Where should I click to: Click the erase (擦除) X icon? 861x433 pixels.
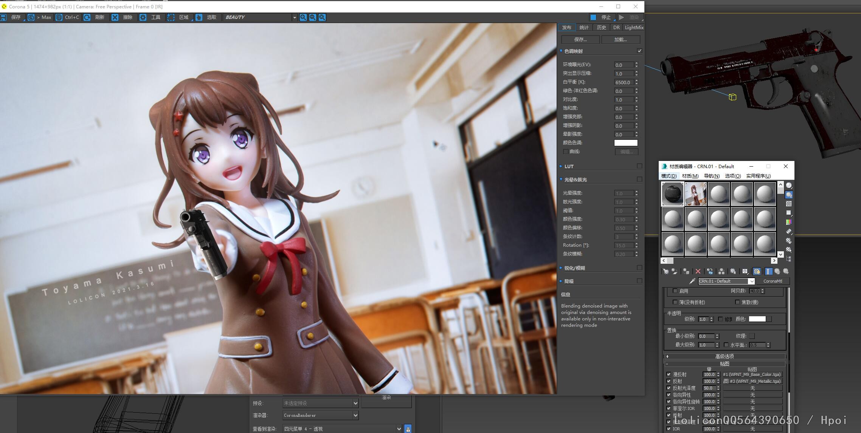click(x=115, y=17)
